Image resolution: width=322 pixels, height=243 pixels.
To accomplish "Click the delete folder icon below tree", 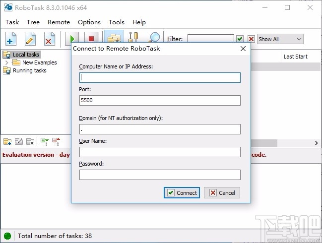I will 30,141.
